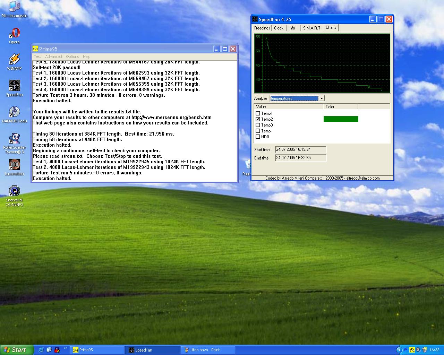Screen dimensions: 444x355
Task: Switch to the S.M.A.R.T. tab in SpeedFan
Action: [x=312, y=28]
